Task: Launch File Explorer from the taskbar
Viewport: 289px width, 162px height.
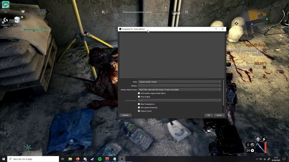Action: pyautogui.click(x=70, y=159)
